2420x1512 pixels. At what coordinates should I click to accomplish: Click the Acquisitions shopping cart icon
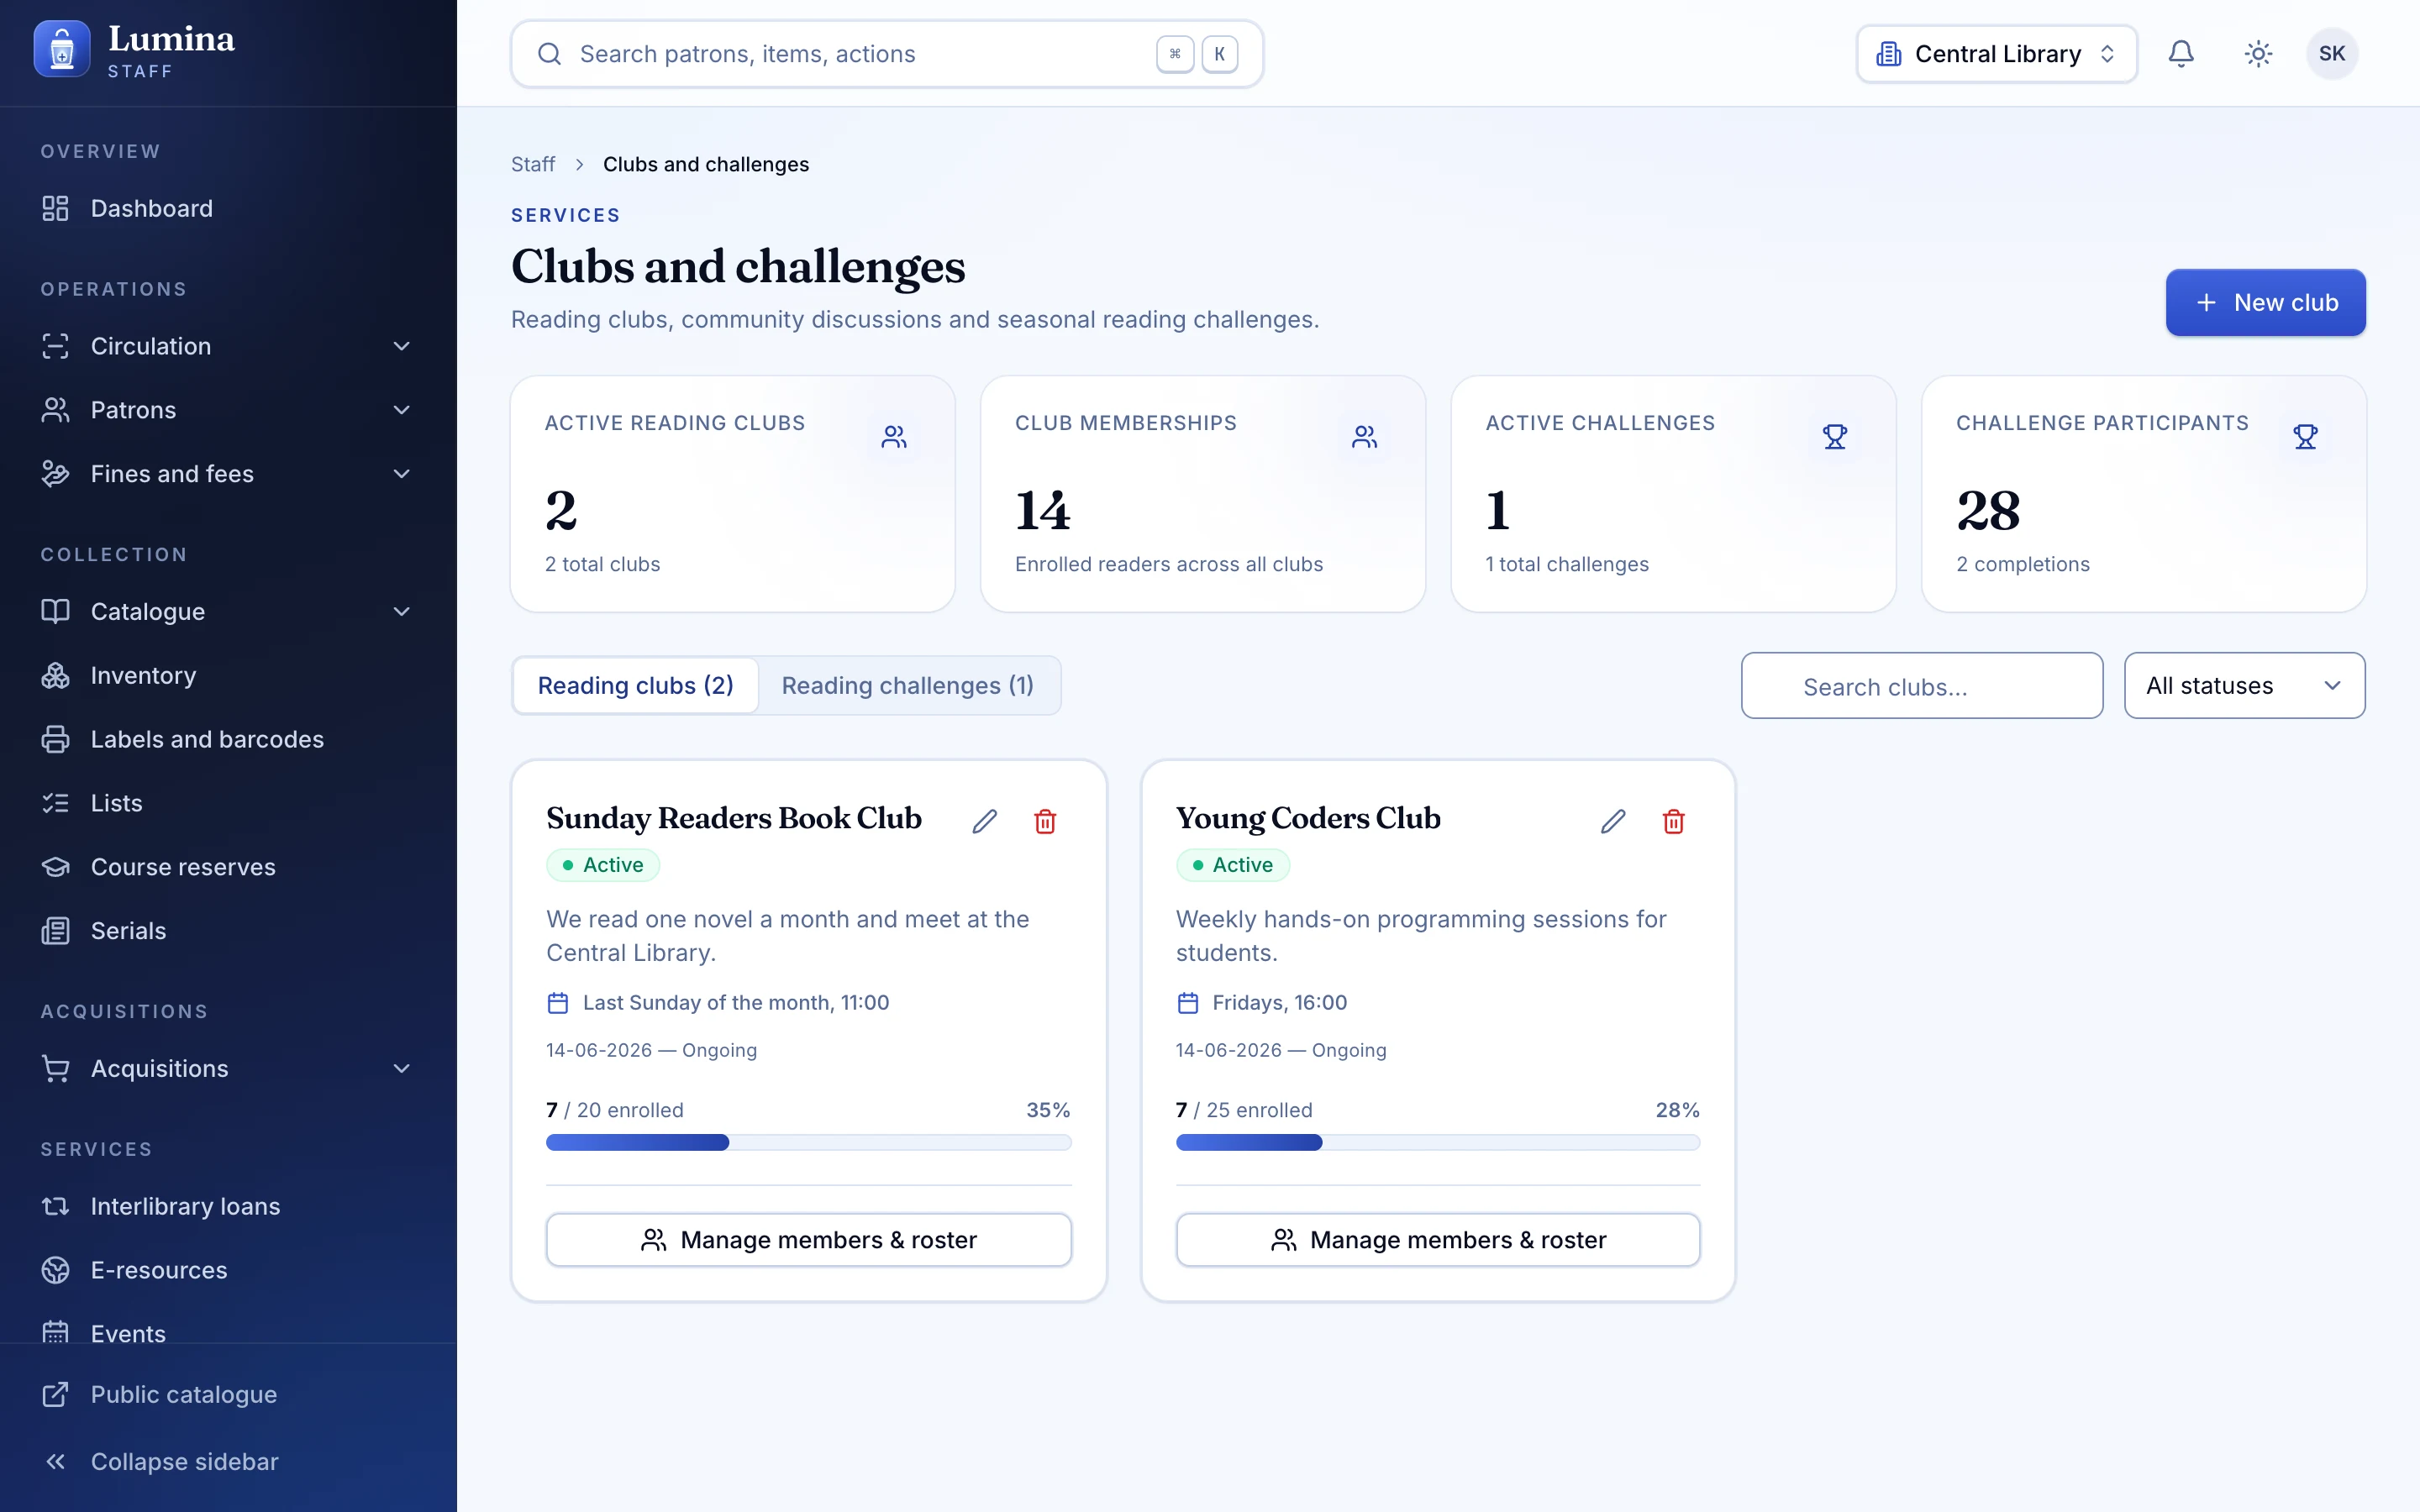56,1068
